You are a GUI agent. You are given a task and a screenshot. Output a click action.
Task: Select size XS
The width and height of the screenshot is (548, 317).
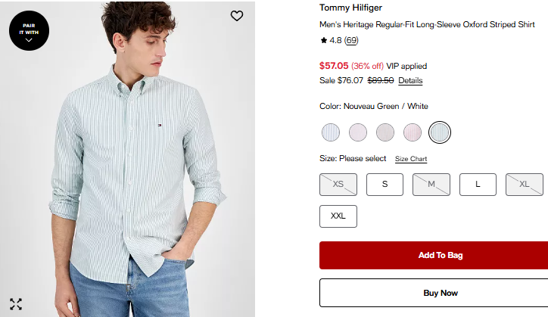click(x=338, y=185)
